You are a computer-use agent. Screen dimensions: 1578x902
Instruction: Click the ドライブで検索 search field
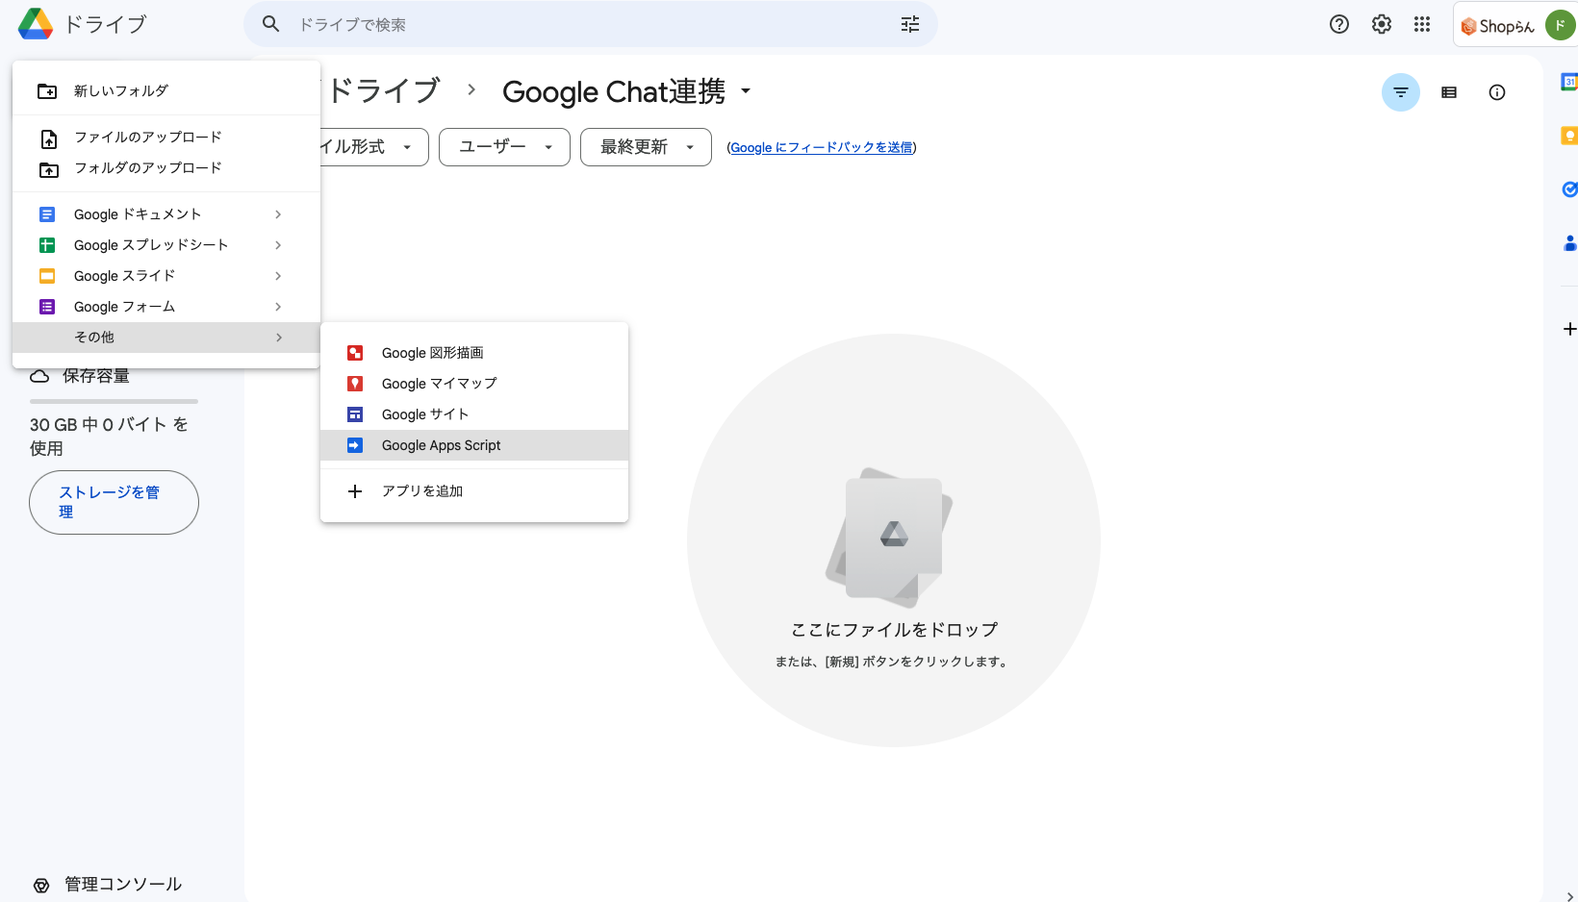577,25
